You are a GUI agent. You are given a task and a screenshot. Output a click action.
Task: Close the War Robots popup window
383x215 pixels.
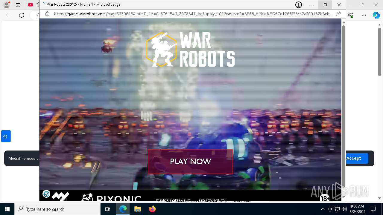[x=339, y=5]
